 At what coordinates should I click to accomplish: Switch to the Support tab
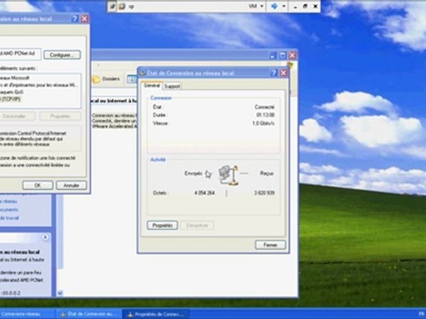(x=172, y=86)
